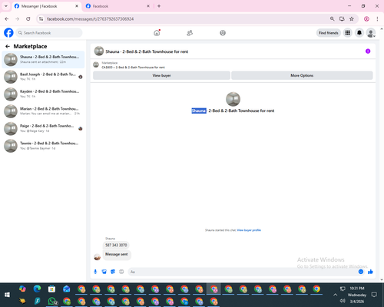Click the taskbar volume speaker icon
This screenshot has width=384, height=307.
(343, 301)
